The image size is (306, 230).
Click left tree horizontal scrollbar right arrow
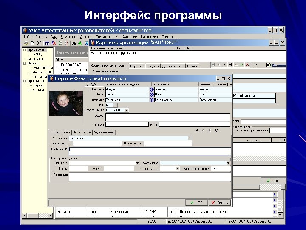coord(50,216)
